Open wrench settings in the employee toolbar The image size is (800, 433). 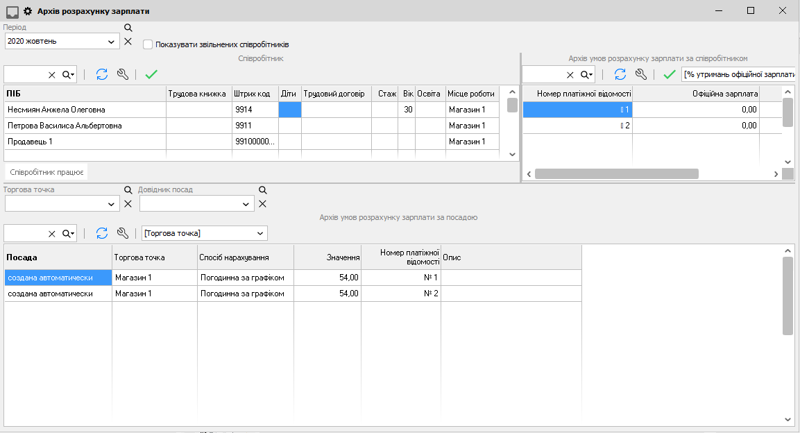[122, 75]
